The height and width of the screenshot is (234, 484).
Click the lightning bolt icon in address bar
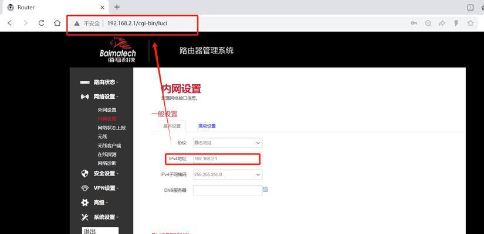point(456,23)
